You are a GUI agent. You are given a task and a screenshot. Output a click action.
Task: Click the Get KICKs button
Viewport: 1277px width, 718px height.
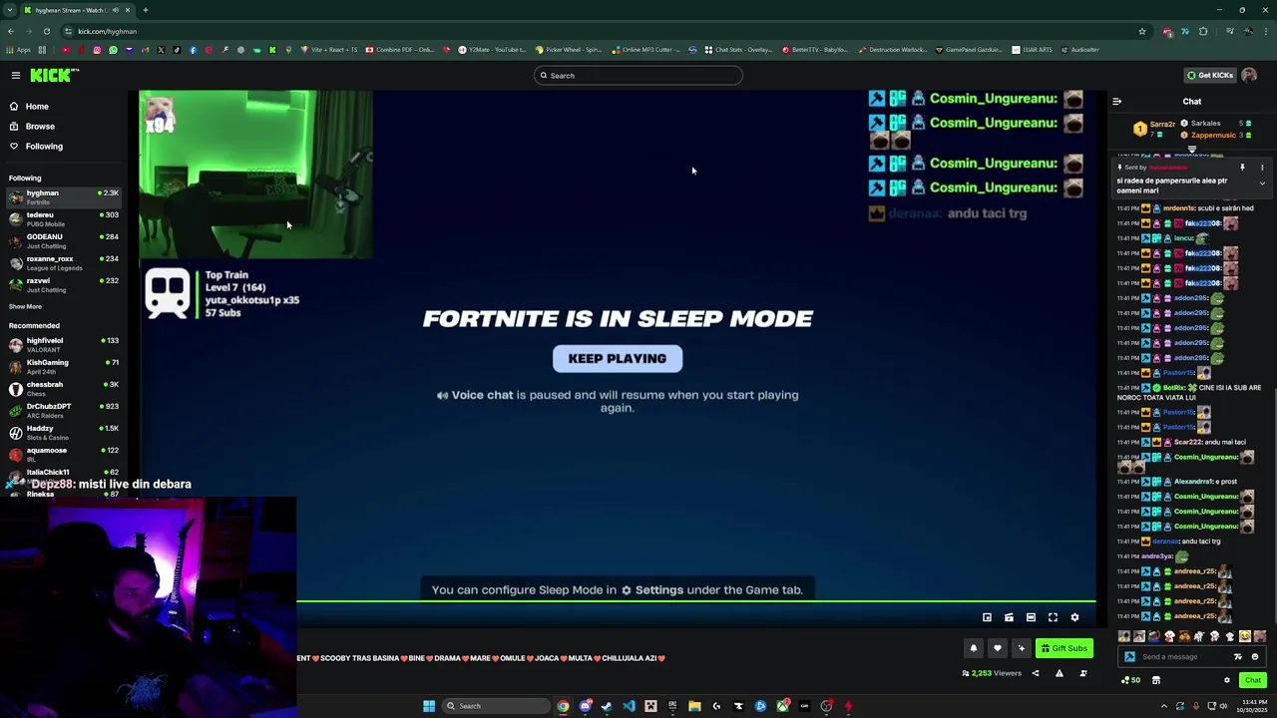click(1210, 75)
